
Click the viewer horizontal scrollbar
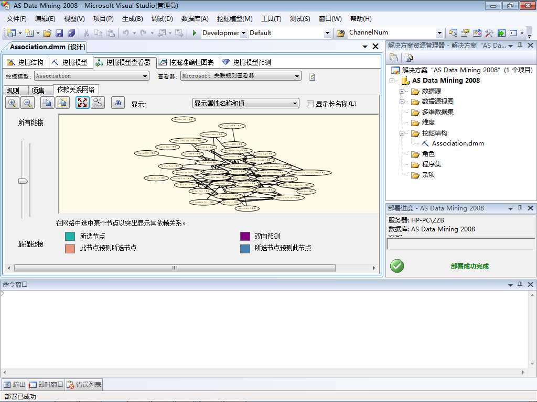click(x=175, y=269)
